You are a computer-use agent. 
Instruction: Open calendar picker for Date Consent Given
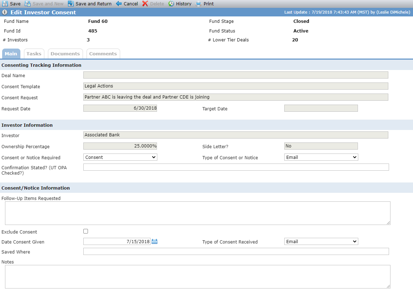(154, 241)
